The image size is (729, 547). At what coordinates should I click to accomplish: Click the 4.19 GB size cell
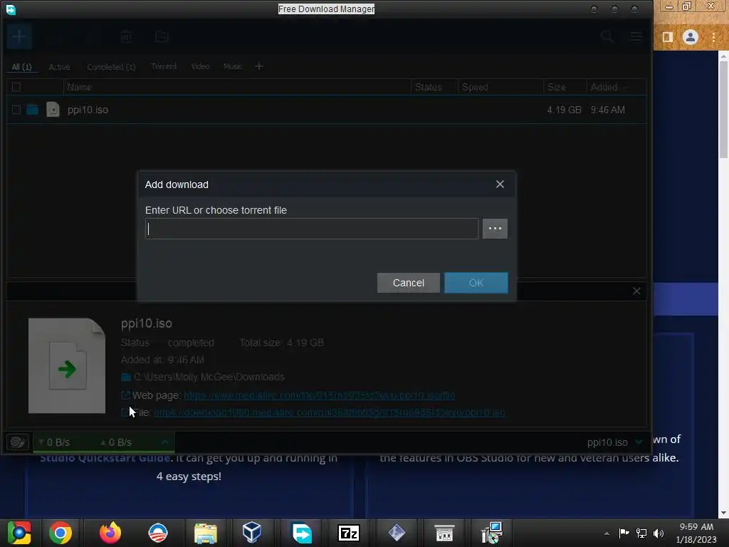pyautogui.click(x=564, y=110)
